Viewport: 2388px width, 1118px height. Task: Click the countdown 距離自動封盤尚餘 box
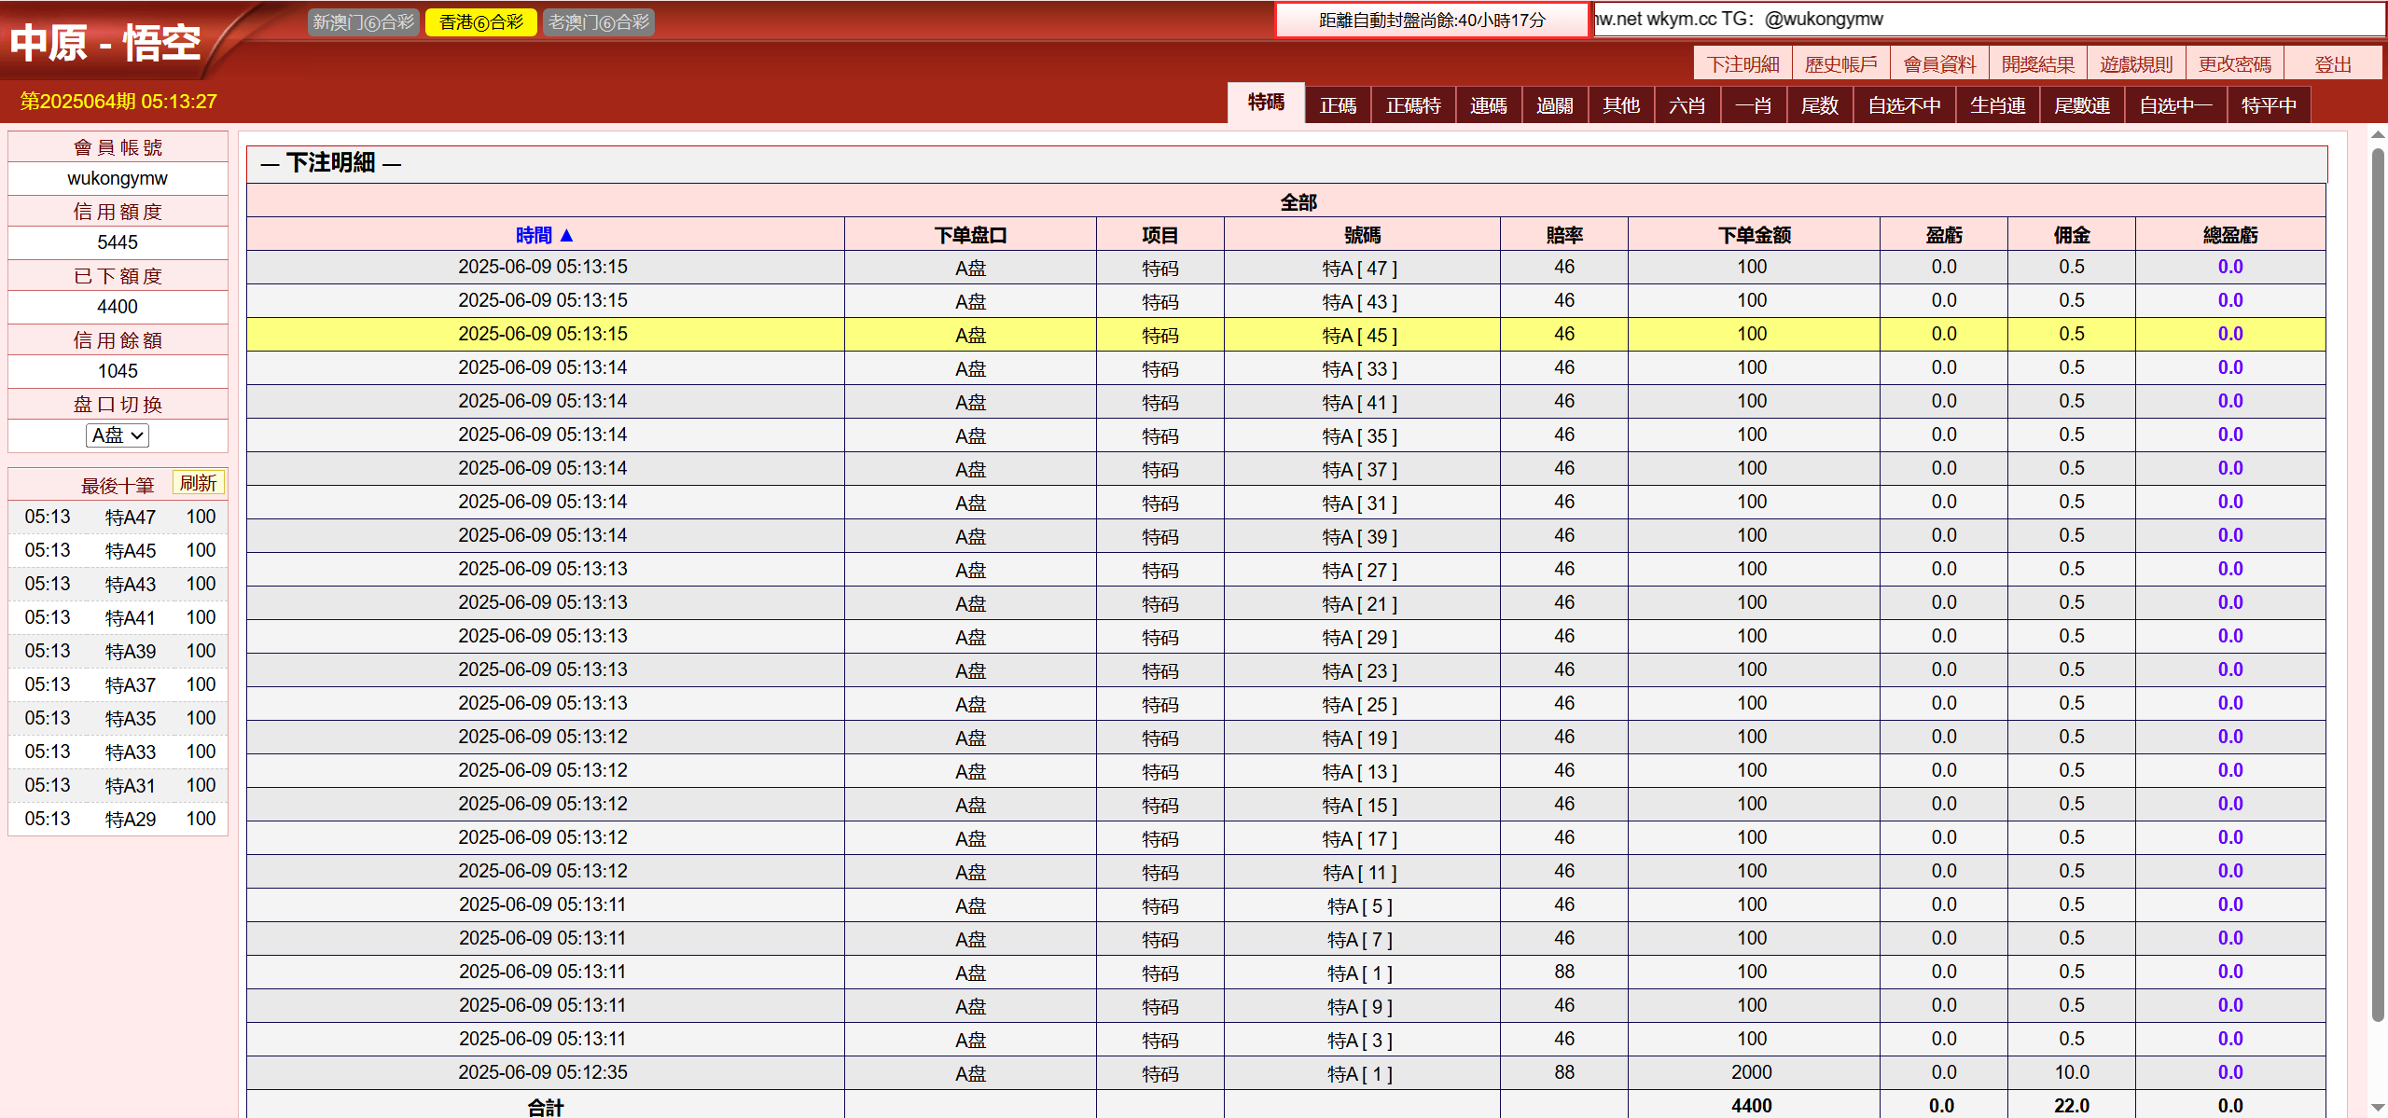(1432, 20)
